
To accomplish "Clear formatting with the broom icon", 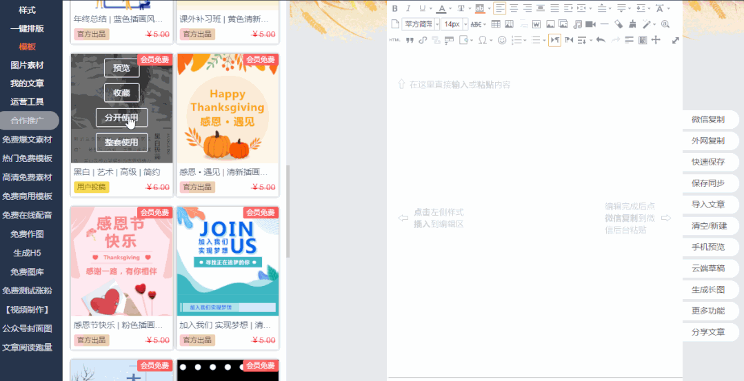I will 632,24.
